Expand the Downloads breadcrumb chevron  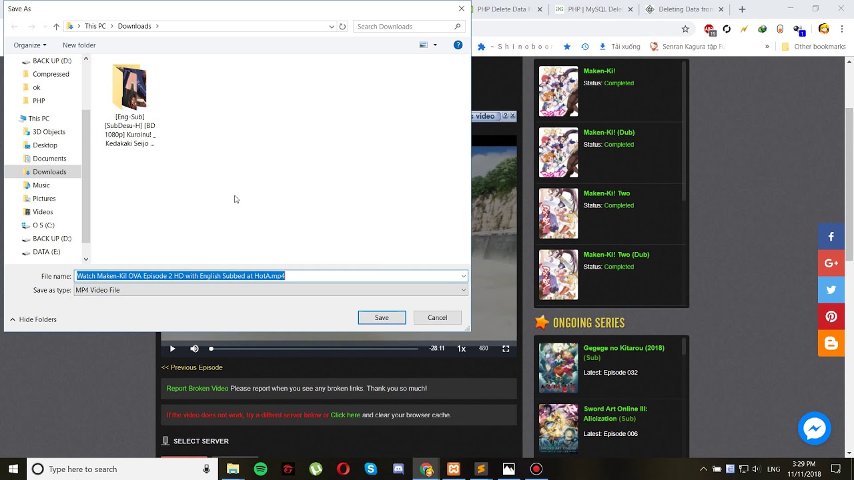[x=157, y=27]
